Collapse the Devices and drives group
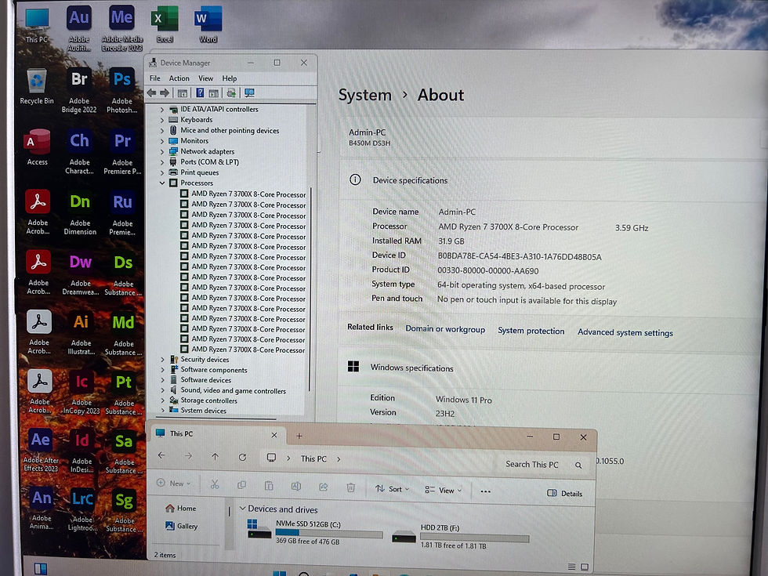 tap(242, 509)
